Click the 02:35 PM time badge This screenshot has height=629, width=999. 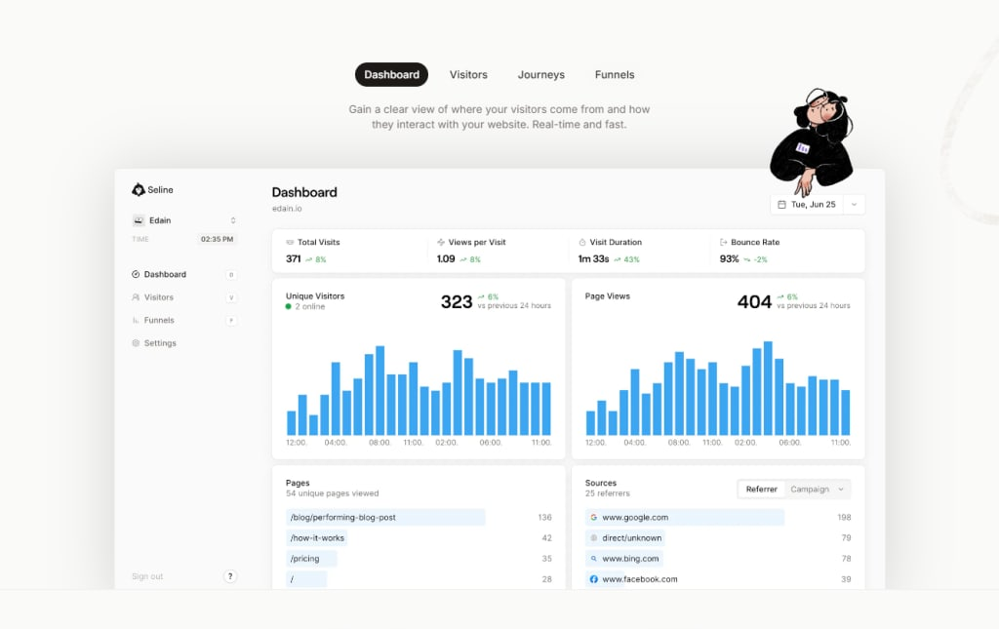tap(217, 239)
